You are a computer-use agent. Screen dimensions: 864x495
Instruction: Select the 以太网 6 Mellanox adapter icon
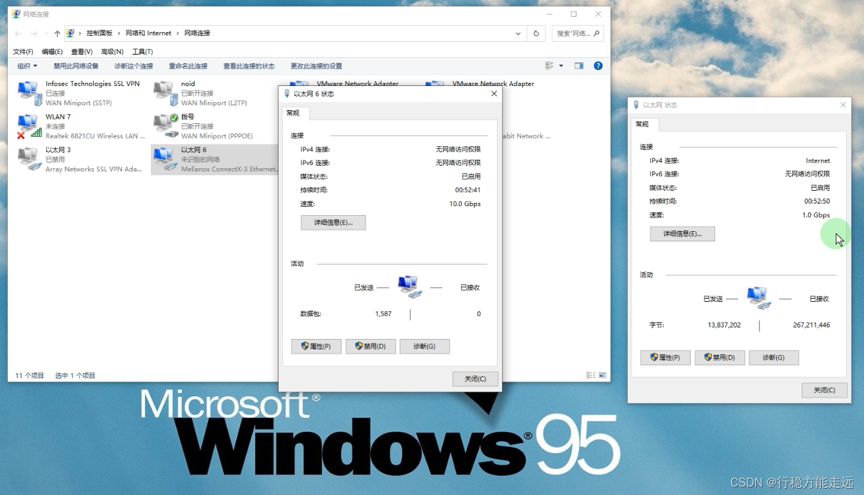pyautogui.click(x=166, y=159)
